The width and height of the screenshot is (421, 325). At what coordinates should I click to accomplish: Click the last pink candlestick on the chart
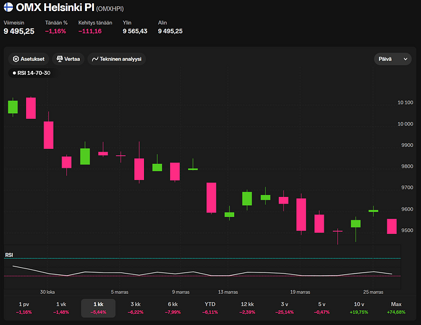(x=391, y=226)
